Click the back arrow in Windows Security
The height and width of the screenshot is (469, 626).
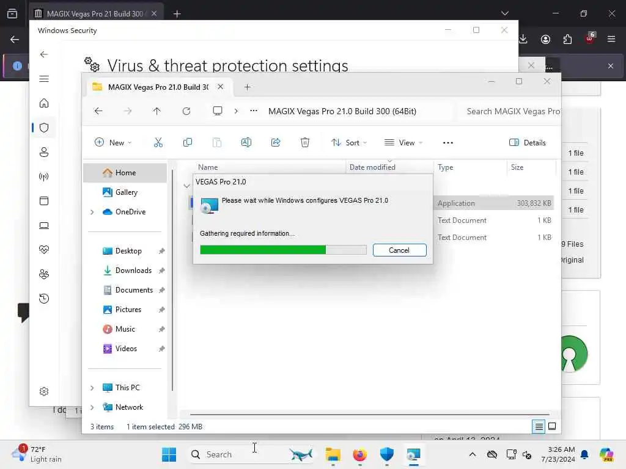point(44,54)
